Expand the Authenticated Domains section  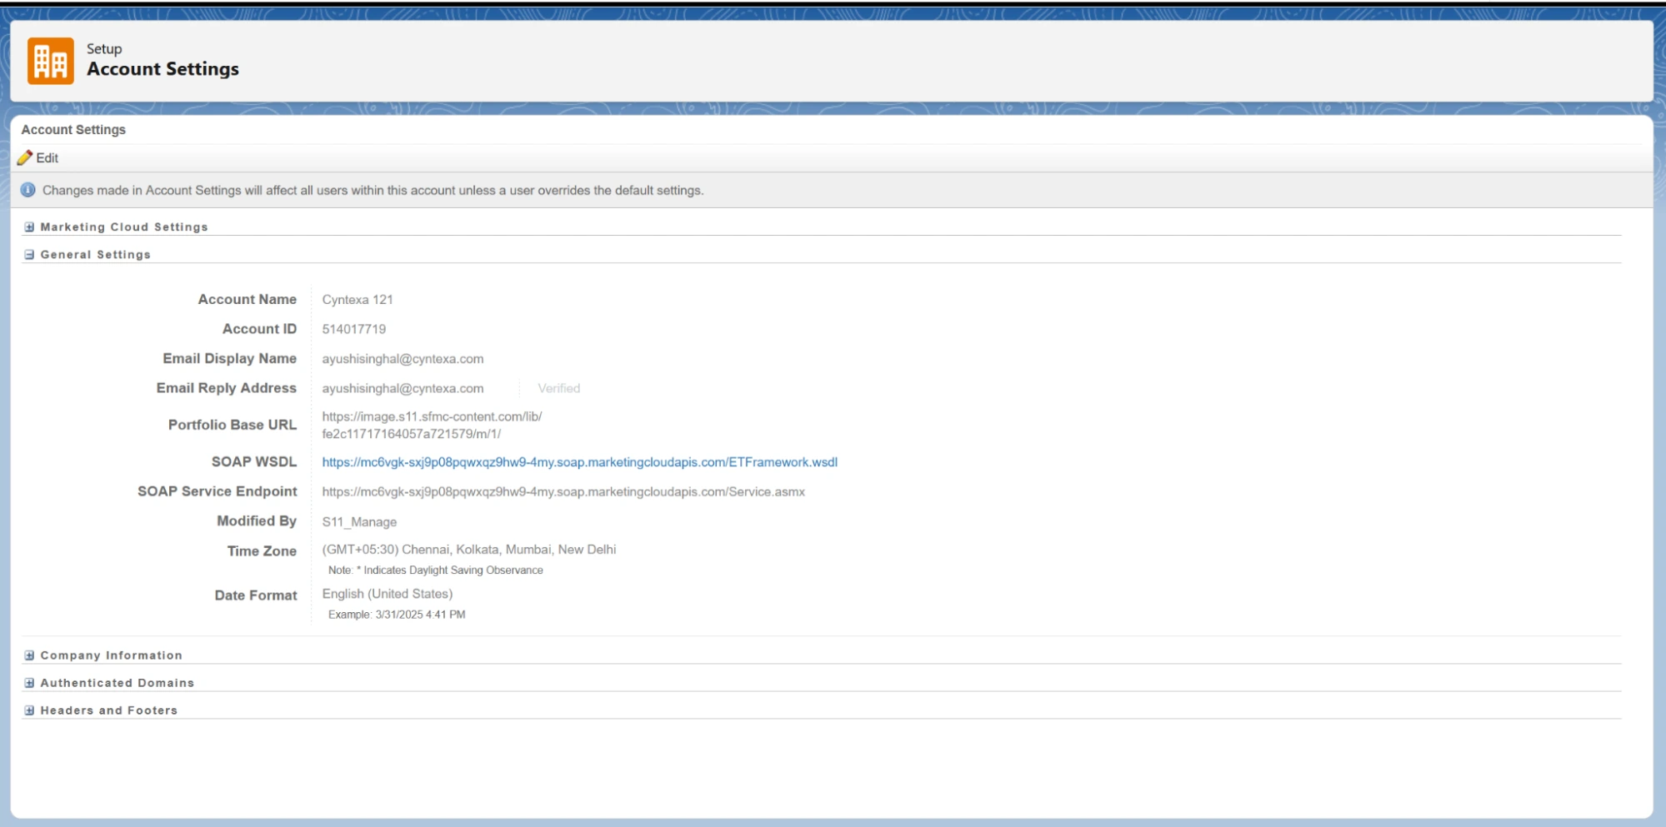pos(29,683)
